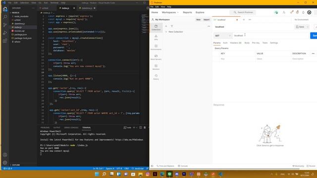Collapse the NODEJS root folder

coord(10,13)
